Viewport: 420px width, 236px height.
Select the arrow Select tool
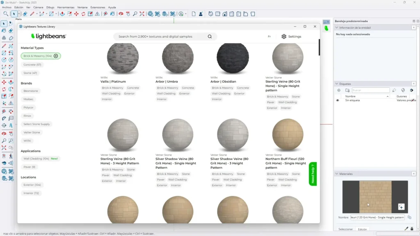[4, 23]
